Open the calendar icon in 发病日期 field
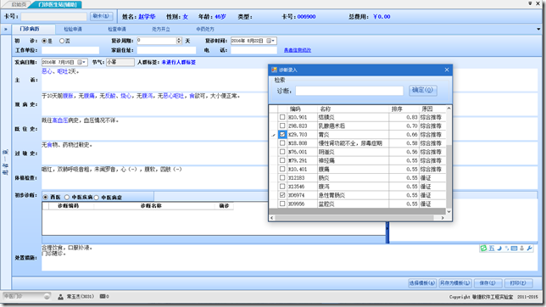The width and height of the screenshot is (546, 307). point(80,62)
